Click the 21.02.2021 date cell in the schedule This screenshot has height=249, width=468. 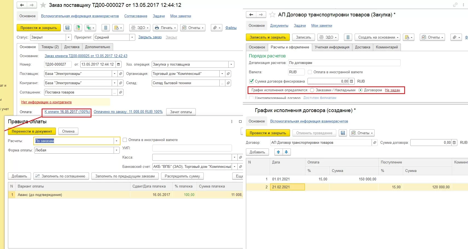pos(287,187)
